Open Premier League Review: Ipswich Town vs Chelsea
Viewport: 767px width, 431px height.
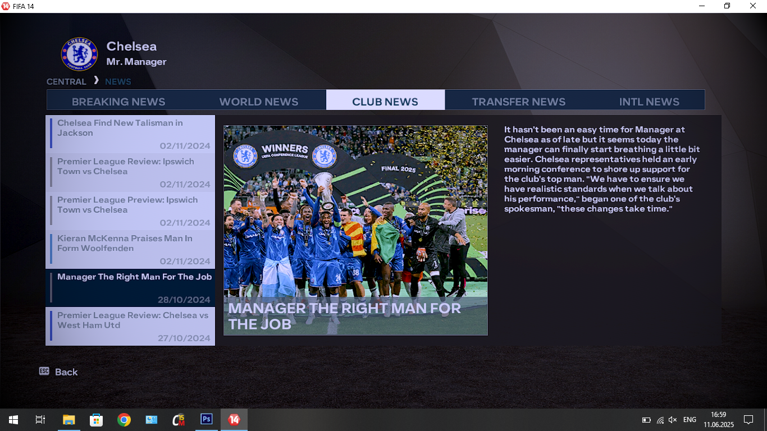pyautogui.click(x=130, y=173)
